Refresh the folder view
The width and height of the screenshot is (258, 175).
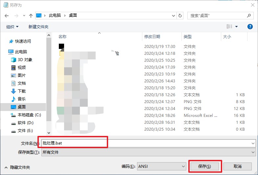tap(180, 16)
